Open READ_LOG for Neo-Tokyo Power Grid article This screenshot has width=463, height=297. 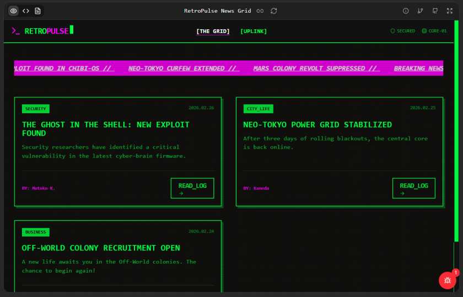tap(414, 188)
